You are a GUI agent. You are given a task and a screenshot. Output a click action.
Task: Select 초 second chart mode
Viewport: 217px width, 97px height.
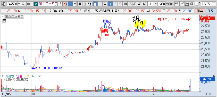click(x=100, y=4)
